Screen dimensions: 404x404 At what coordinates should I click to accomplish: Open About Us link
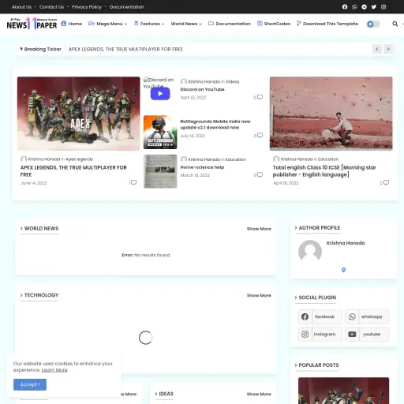(x=21, y=7)
